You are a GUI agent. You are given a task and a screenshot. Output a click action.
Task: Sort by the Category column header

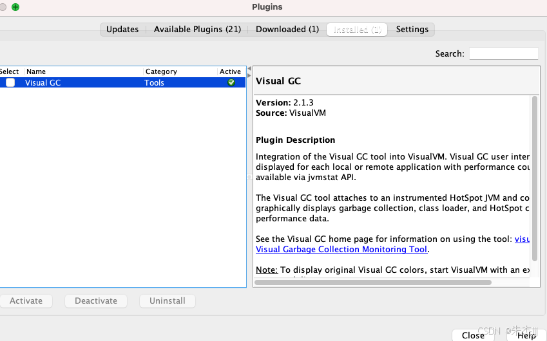(180, 71)
